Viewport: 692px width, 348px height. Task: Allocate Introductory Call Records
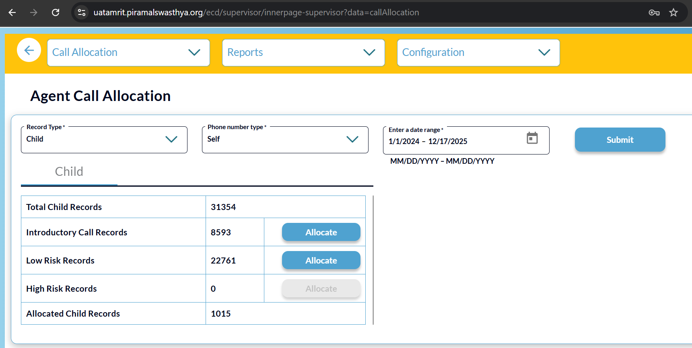click(x=321, y=232)
